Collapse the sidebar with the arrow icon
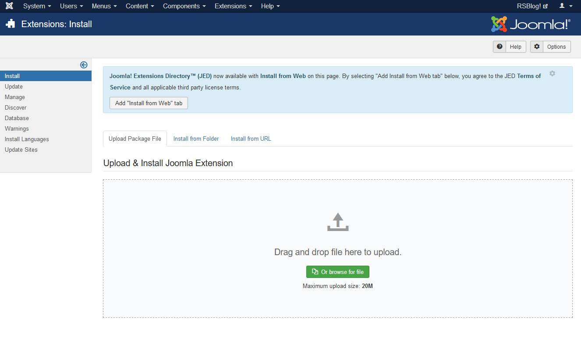 [x=84, y=65]
